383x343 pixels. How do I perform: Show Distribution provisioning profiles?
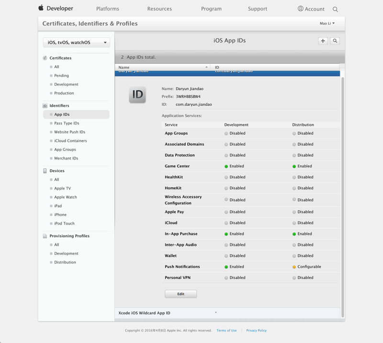click(x=65, y=263)
